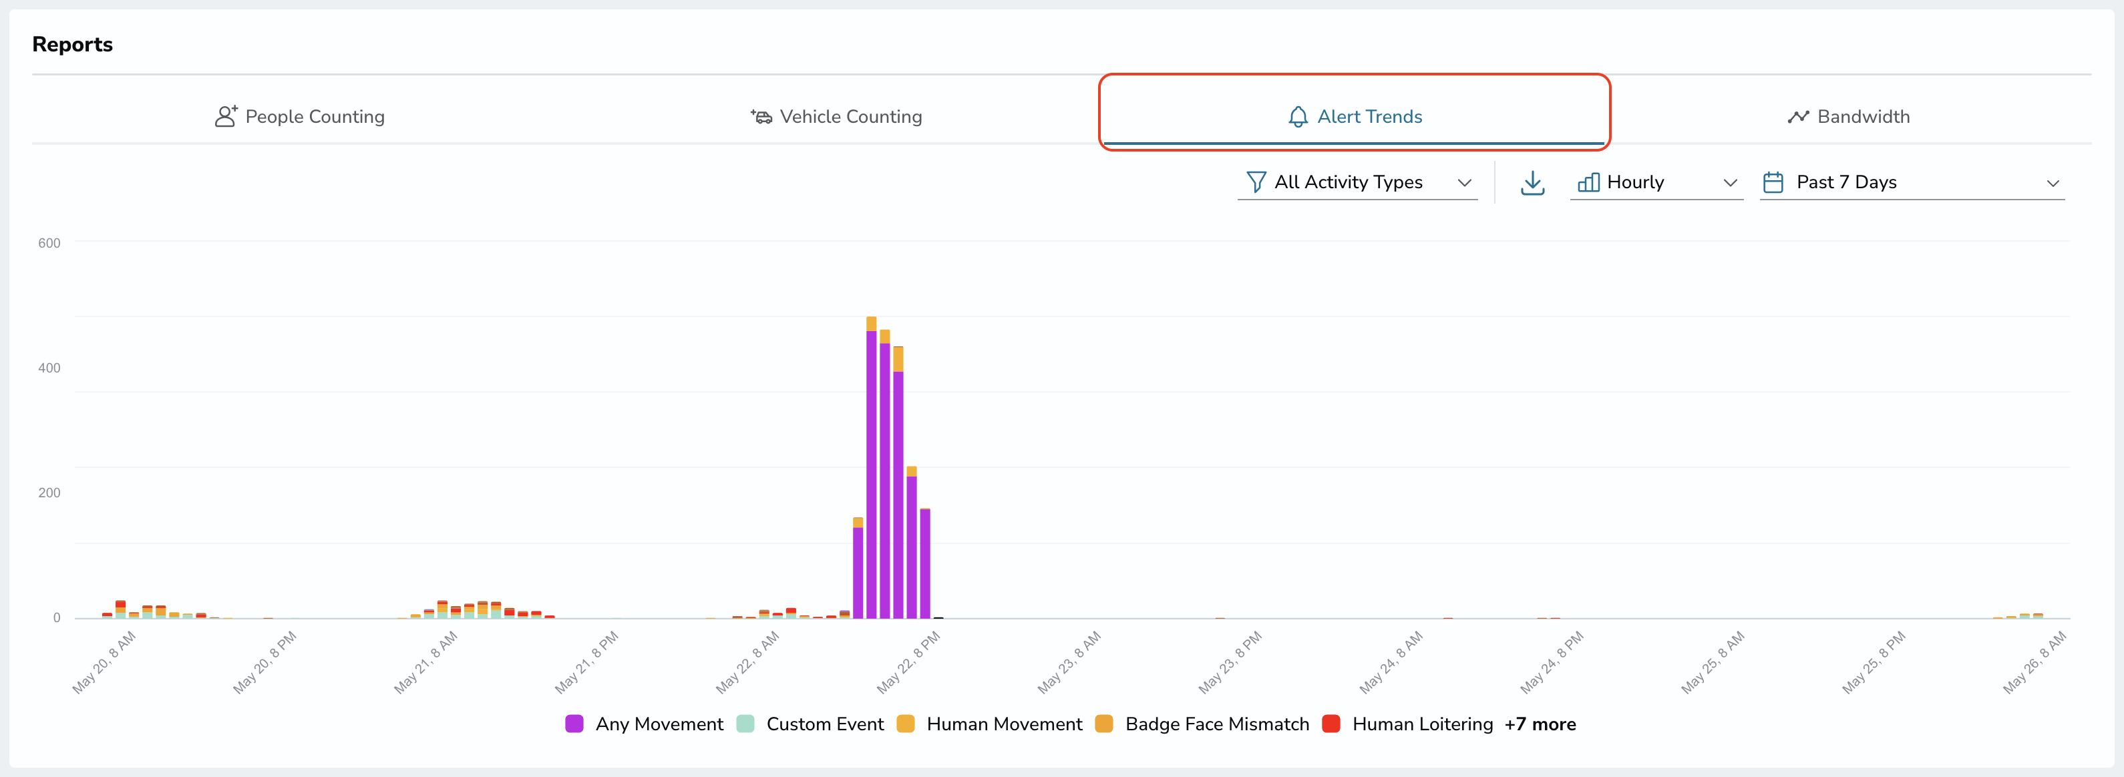Open the Hourly interval dropdown chevron
This screenshot has height=777, width=2124.
point(1730,183)
